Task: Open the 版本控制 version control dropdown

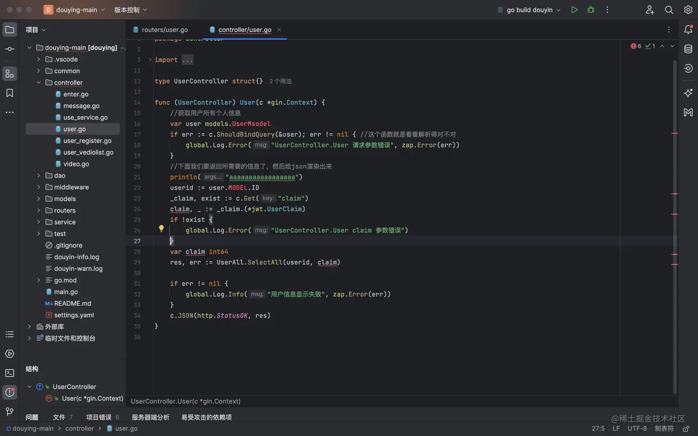Action: tap(131, 10)
